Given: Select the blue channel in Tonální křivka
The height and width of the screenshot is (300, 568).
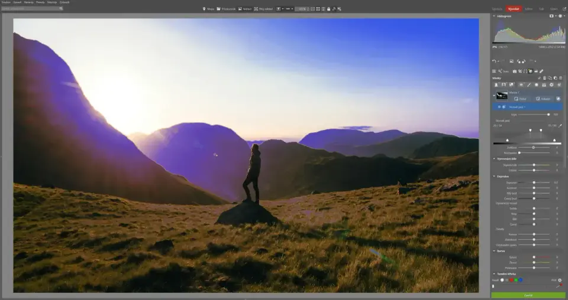Looking at the screenshot, I should 521,280.
